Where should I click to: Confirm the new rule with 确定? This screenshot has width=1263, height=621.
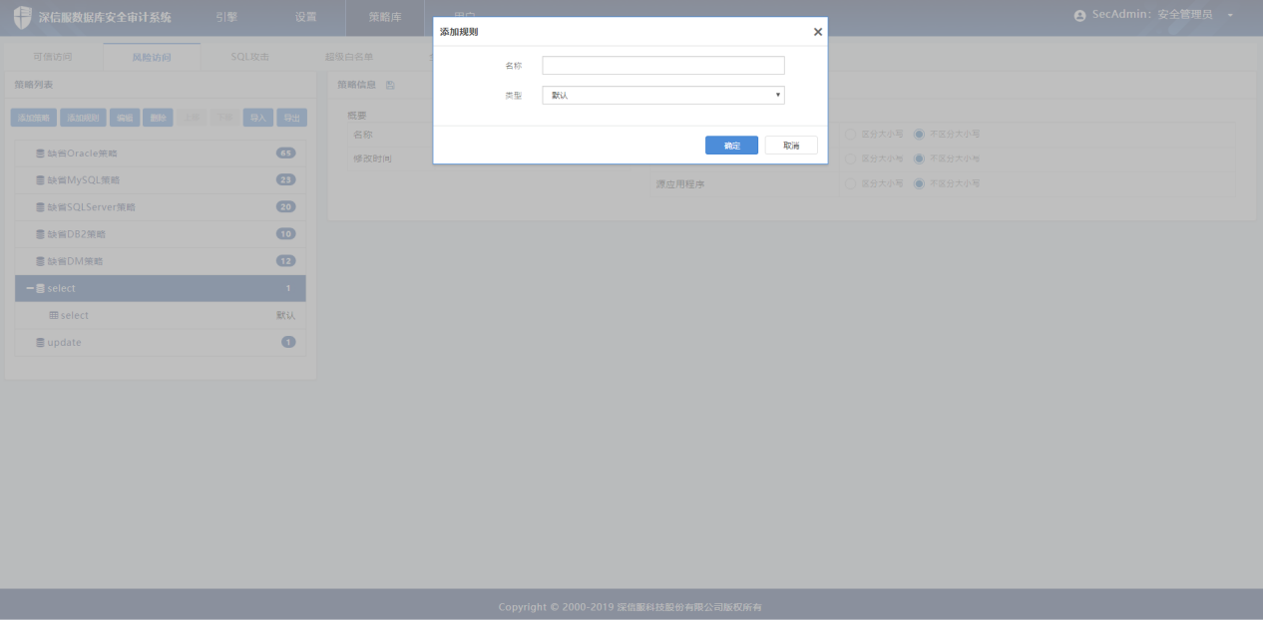[731, 146]
